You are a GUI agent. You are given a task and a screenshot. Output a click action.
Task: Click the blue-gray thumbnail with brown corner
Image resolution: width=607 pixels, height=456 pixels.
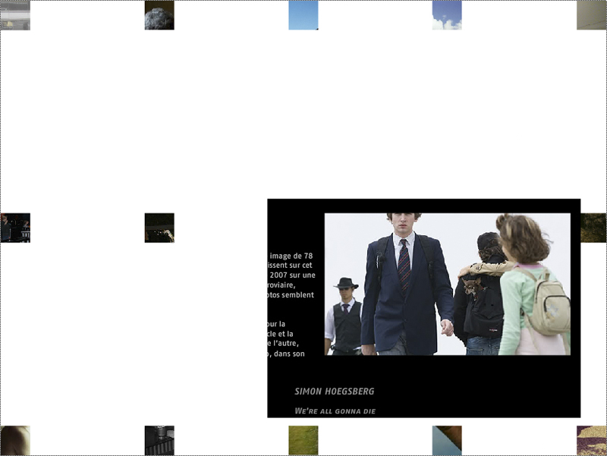447,441
